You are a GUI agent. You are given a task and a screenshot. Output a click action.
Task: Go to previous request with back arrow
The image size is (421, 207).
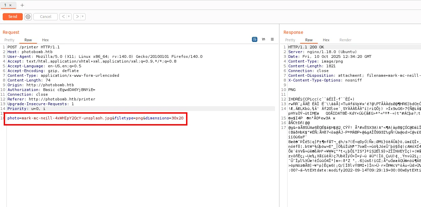[x=63, y=17]
